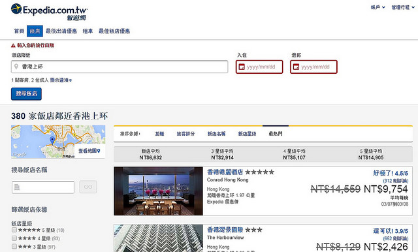The height and width of the screenshot is (252, 418).
Task: Open the 香港港麗酒店 hotel title link
Action: pos(225,172)
